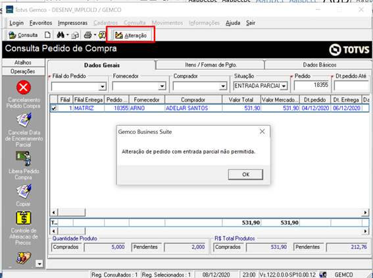
Task: Expand the Filial do Pedido dropdown
Action: [x=103, y=86]
